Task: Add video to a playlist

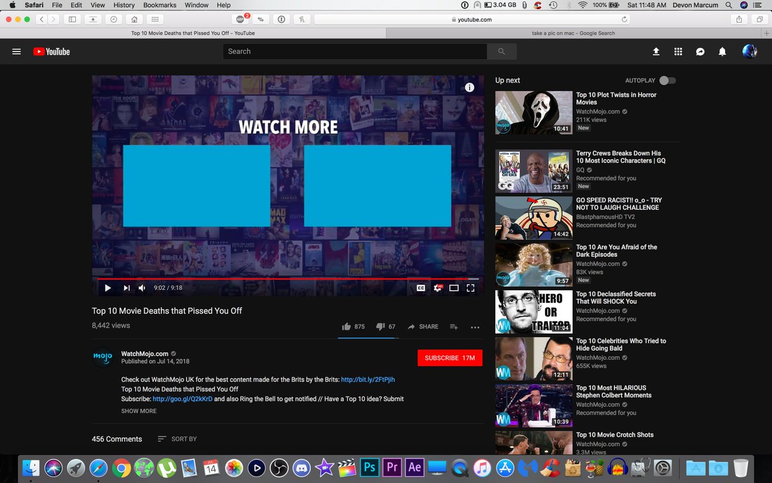Action: 454,327
